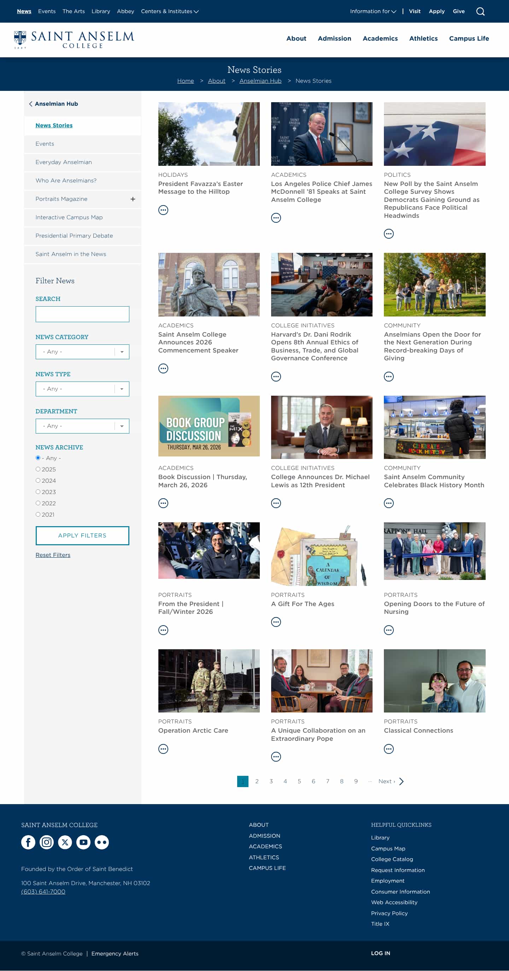Viewport: 509px width, 971px height.
Task: Click more icon under Black History Month story
Action: click(x=389, y=503)
